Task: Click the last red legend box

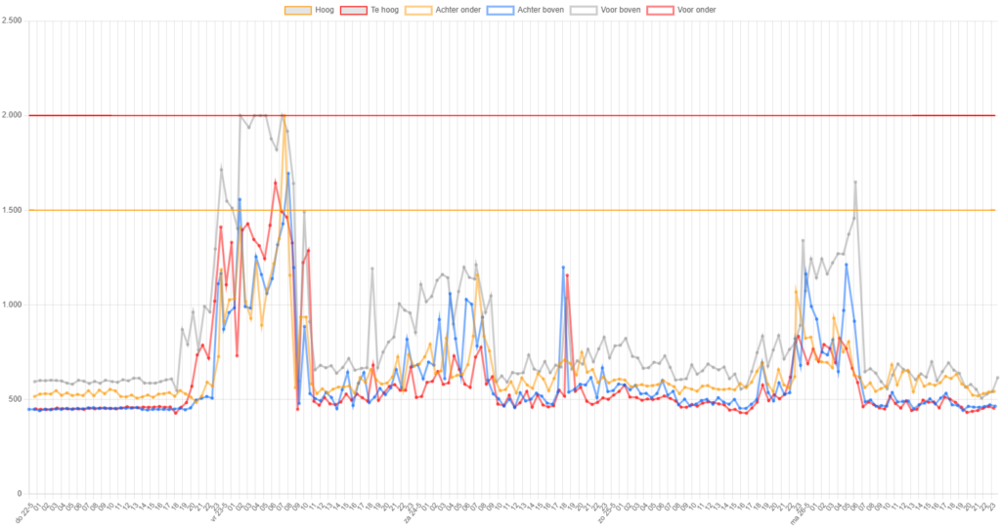Action: (x=661, y=10)
